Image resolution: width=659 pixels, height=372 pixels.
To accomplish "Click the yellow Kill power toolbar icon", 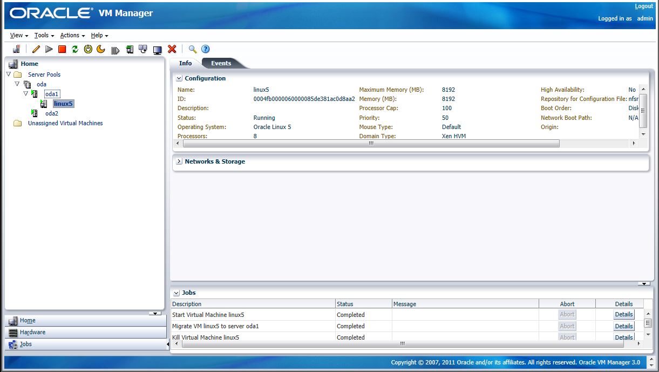I will click(x=88, y=49).
